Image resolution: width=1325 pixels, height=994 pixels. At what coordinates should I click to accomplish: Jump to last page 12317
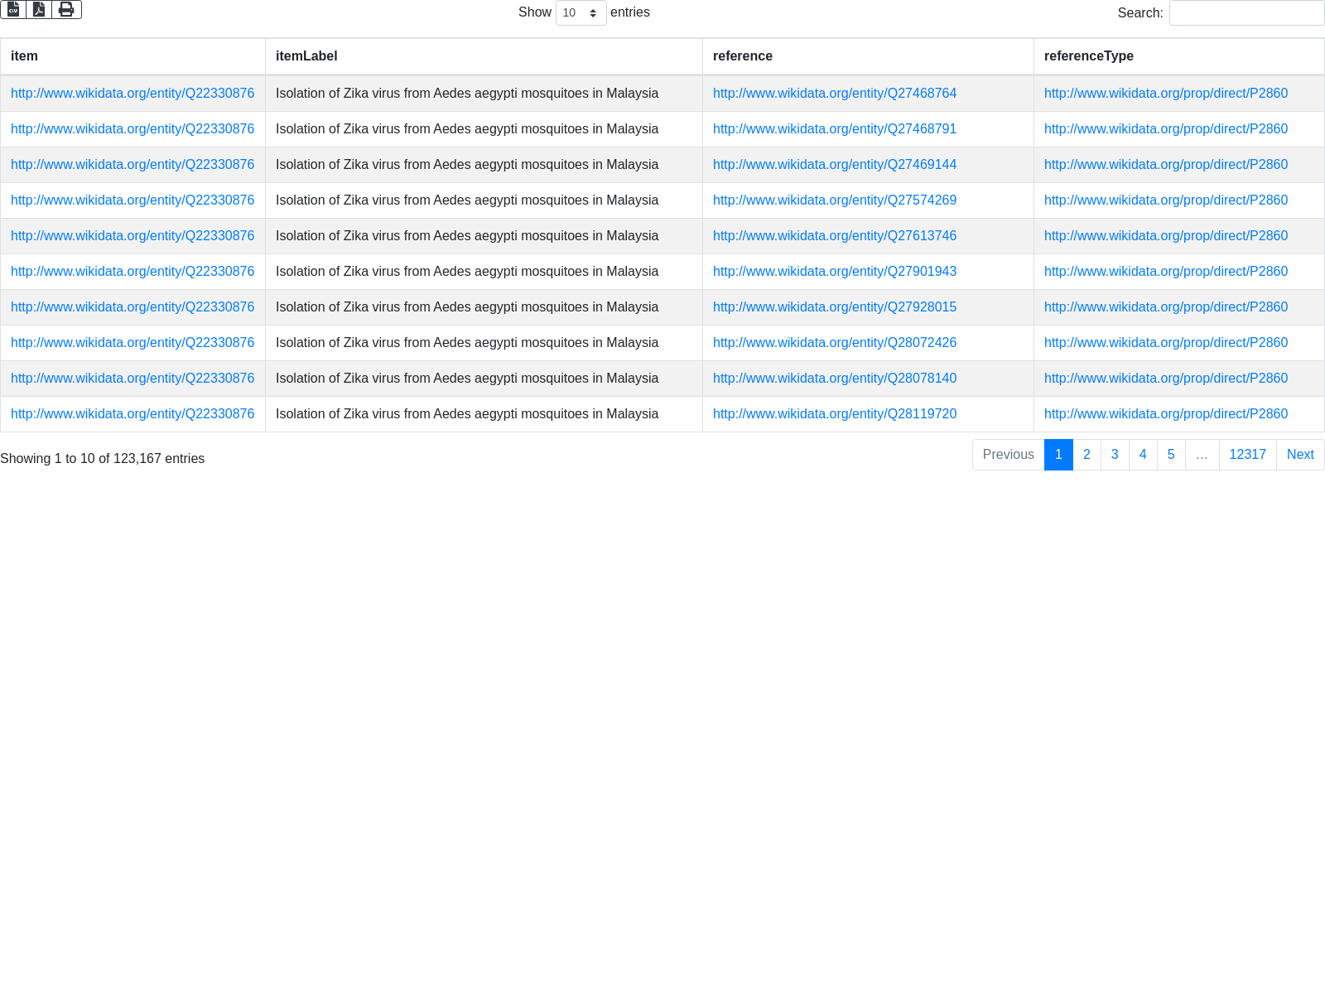[x=1247, y=455]
